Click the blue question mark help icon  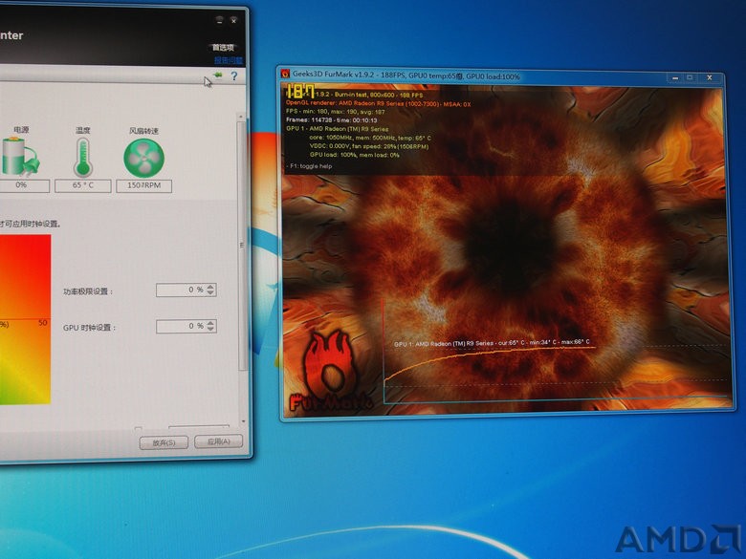[x=233, y=76]
